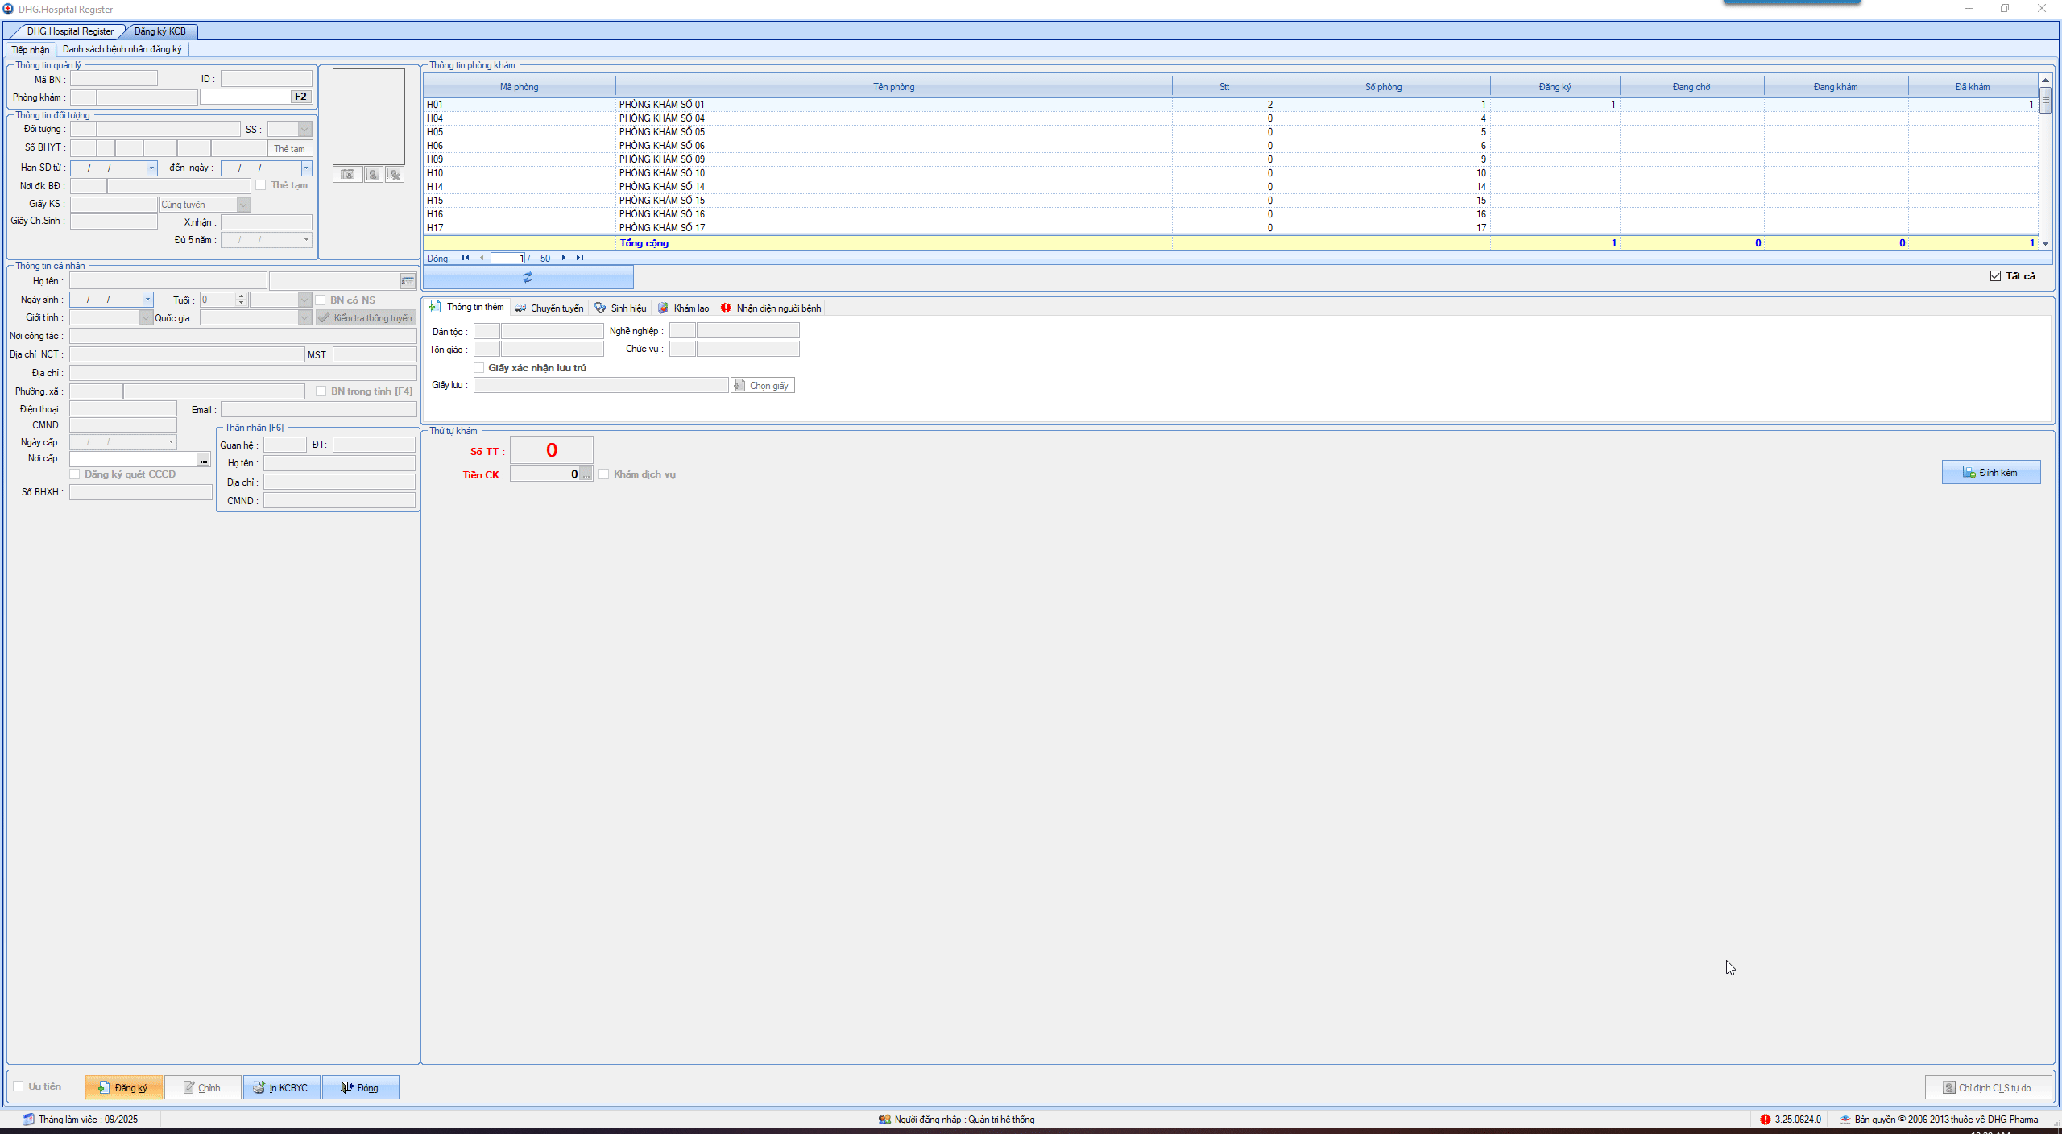Open the Hạn SD từ date dropdown
This screenshot has width=2062, height=1134.
pos(151,168)
